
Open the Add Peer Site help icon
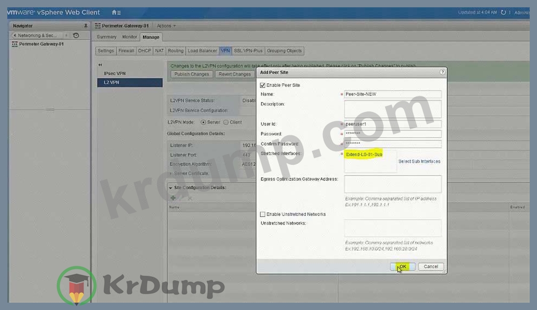point(442,72)
